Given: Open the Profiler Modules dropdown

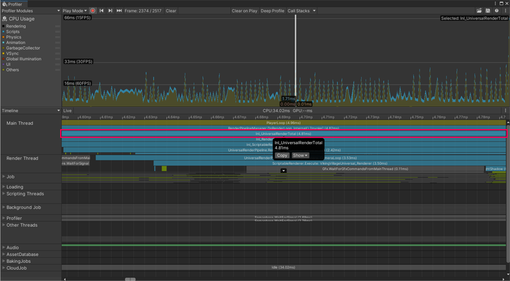Looking at the screenshot, I should coord(30,11).
